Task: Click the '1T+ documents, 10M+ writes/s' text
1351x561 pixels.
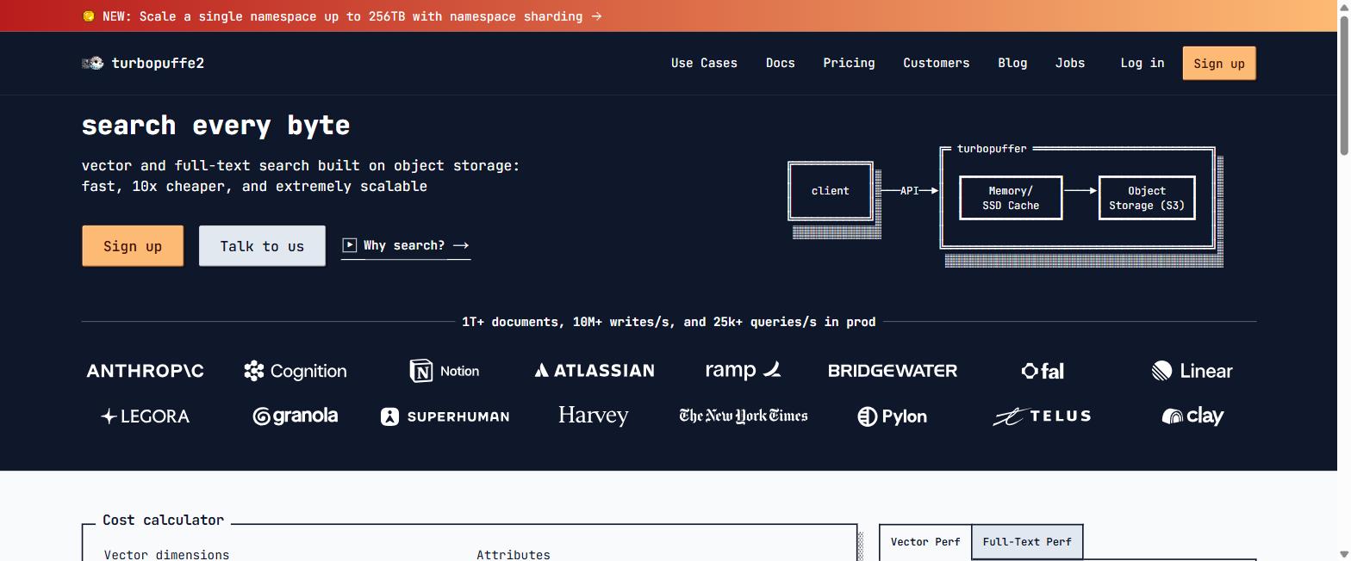Action: coord(669,322)
